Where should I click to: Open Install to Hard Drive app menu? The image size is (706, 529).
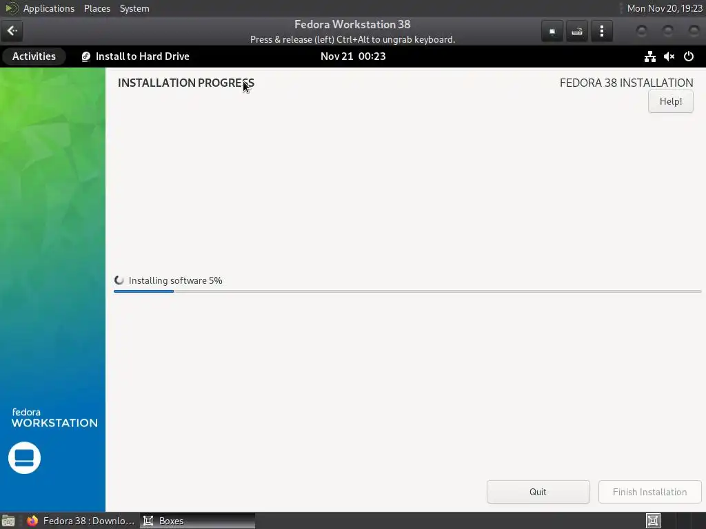point(135,56)
